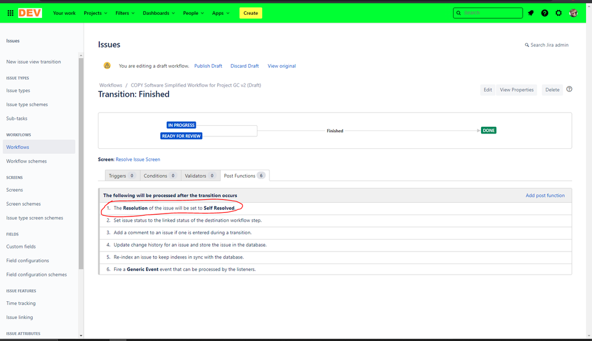
Task: Click the sidebar scrollbar up arrow
Action: [81, 56]
